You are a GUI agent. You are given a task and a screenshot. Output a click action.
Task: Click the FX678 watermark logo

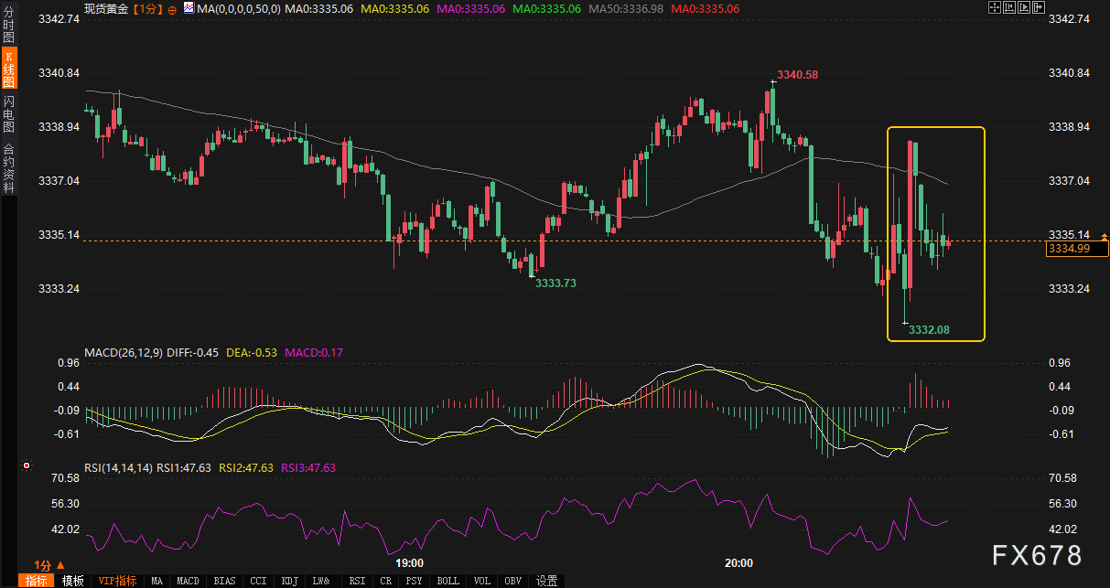[1037, 555]
